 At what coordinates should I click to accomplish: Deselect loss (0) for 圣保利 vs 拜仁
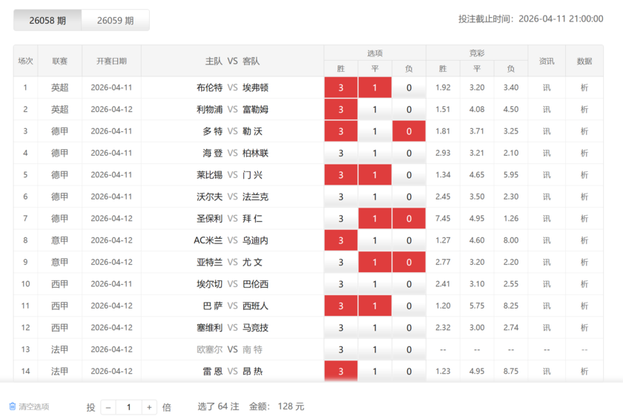click(409, 219)
